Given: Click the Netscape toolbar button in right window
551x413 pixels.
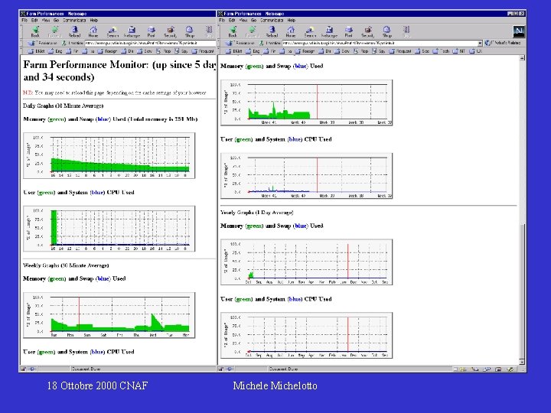Looking at the screenshot, I should click(329, 31).
